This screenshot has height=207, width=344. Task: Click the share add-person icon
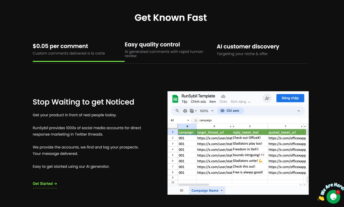tap(267, 98)
